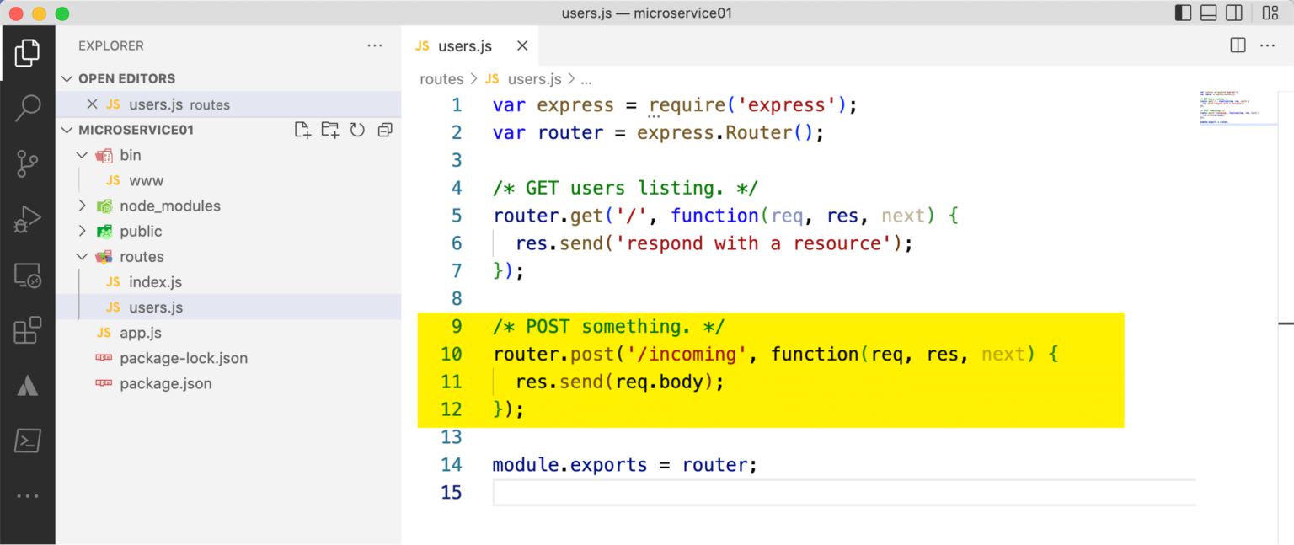Select the users.js editor tab
This screenshot has width=1294, height=545.
click(464, 46)
